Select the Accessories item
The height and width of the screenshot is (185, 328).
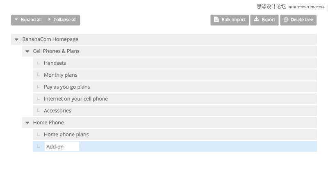coord(57,111)
